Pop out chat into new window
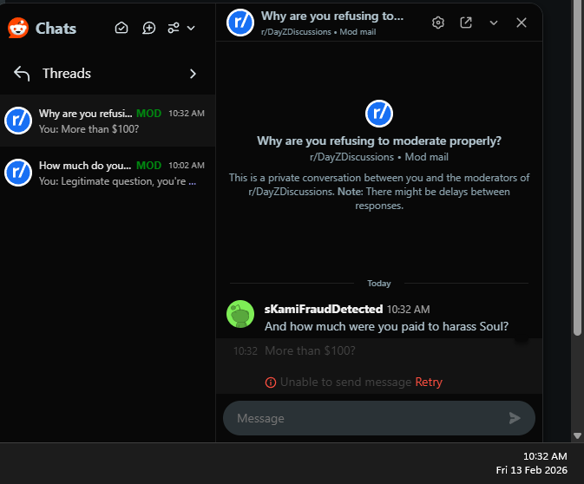Image resolution: width=584 pixels, height=484 pixels. pyautogui.click(x=466, y=23)
